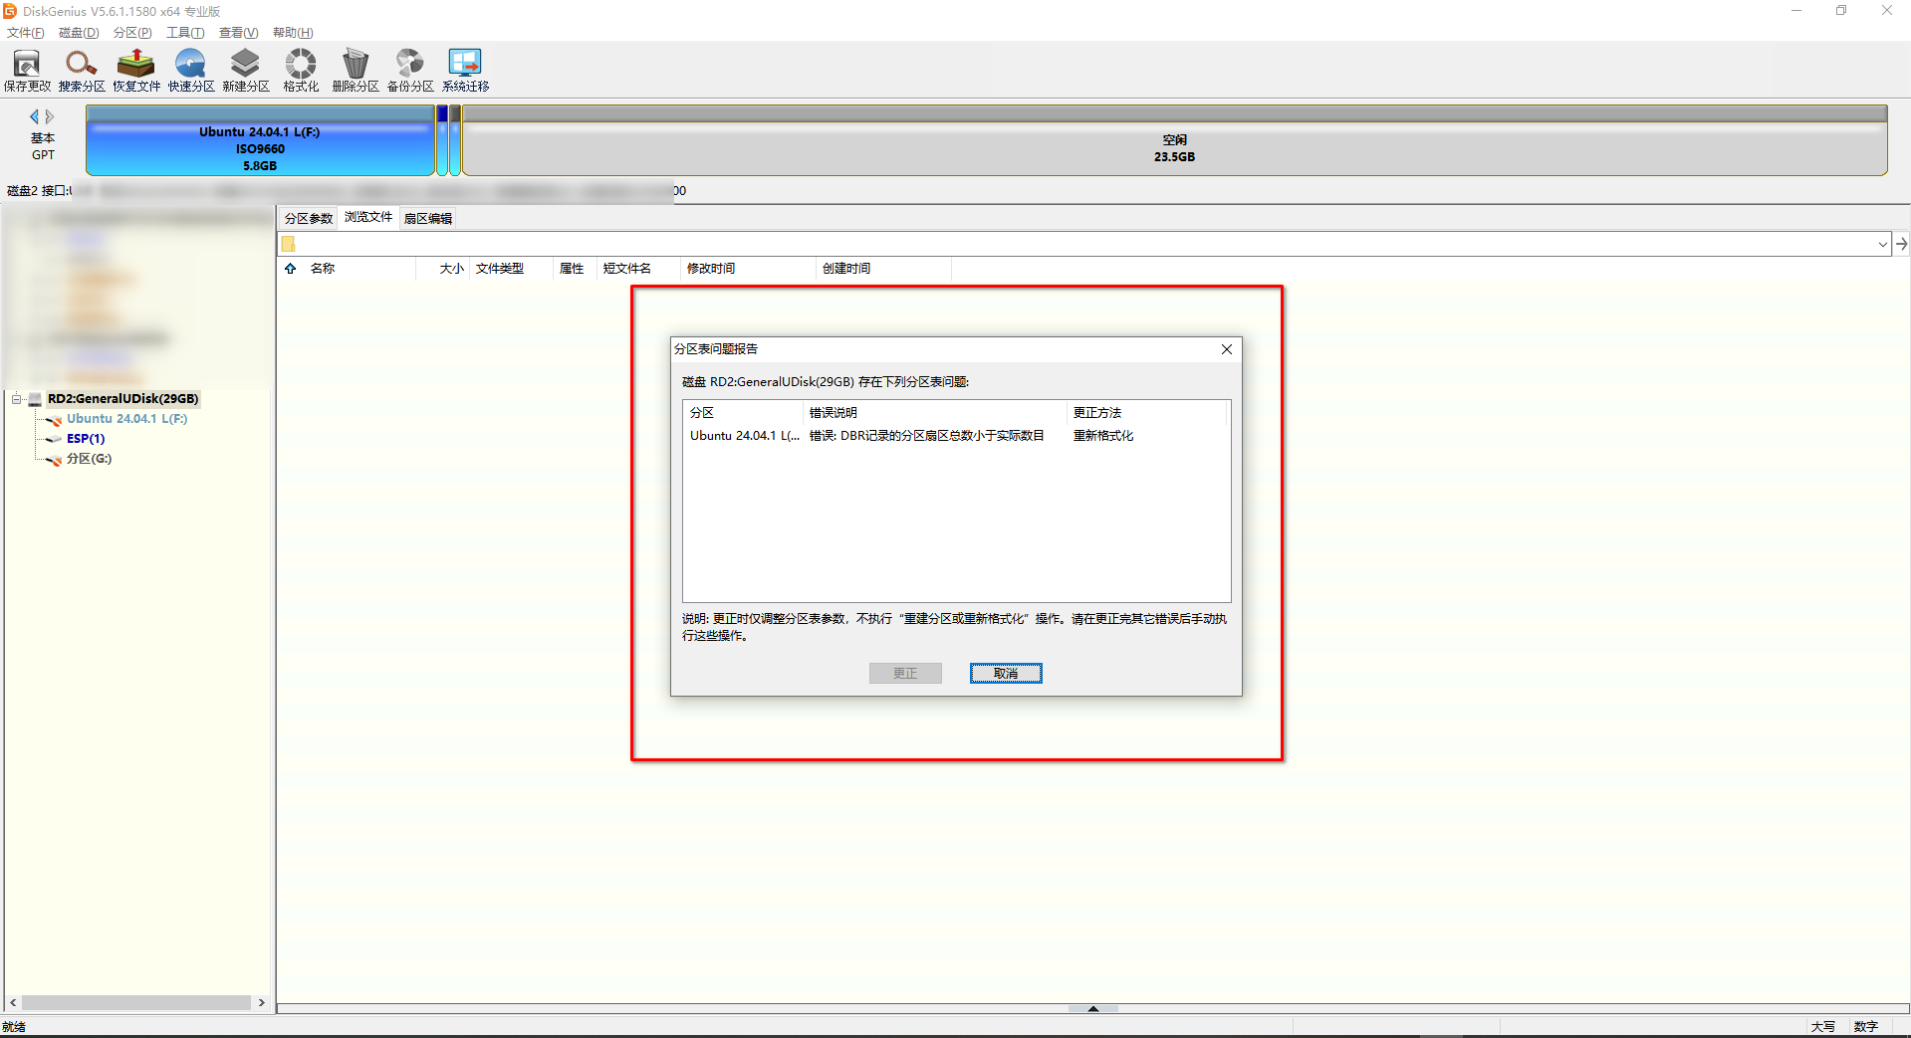Go to previous disk with left arrow
The width and height of the screenshot is (1911, 1038).
(35, 116)
